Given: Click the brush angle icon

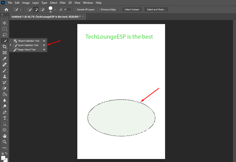Looking at the screenshot, I should click(x=61, y=9).
